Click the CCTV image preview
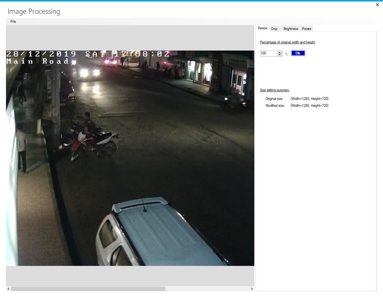The height and width of the screenshot is (297, 383). click(x=130, y=158)
